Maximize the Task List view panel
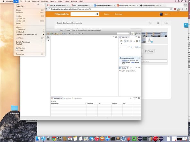The image size is (190, 142). pyautogui.click(x=139, y=37)
